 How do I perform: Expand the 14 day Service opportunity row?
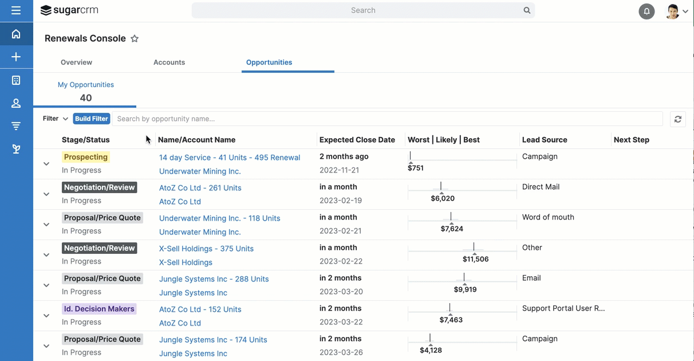tap(46, 164)
